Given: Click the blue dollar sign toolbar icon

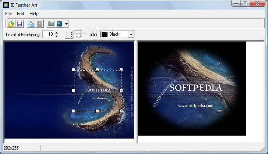Looking at the screenshot, I should [x=59, y=24].
